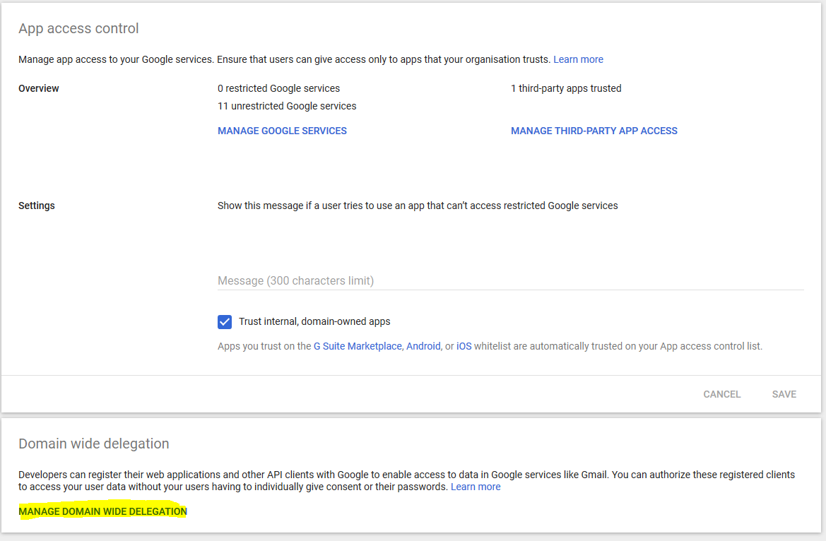
Task: Click the App access control heading
Action: click(78, 28)
